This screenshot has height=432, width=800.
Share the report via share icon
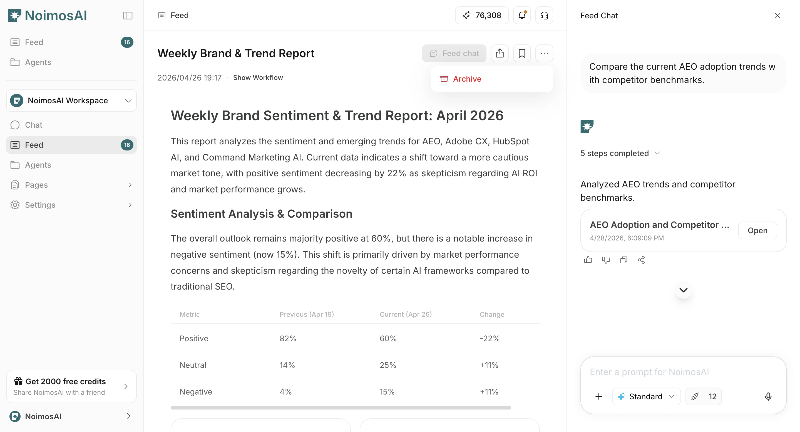point(500,53)
